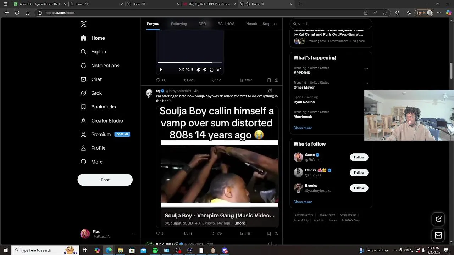The image size is (454, 255).
Task: Toggle picture-in-picture on video
Action: 212,70
